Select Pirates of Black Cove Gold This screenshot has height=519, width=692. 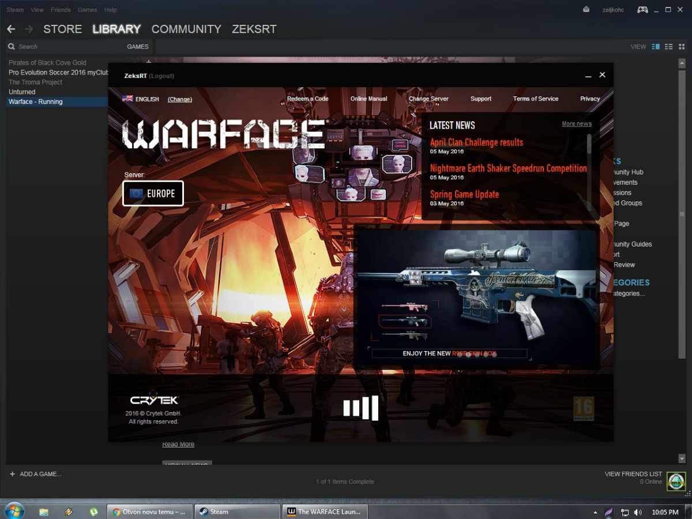click(47, 62)
